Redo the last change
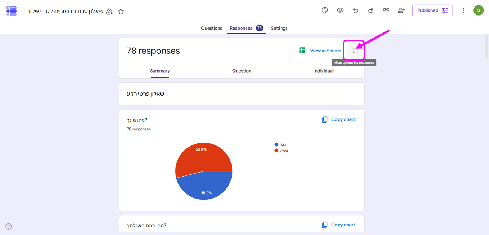The height and width of the screenshot is (235, 489). 371,10
